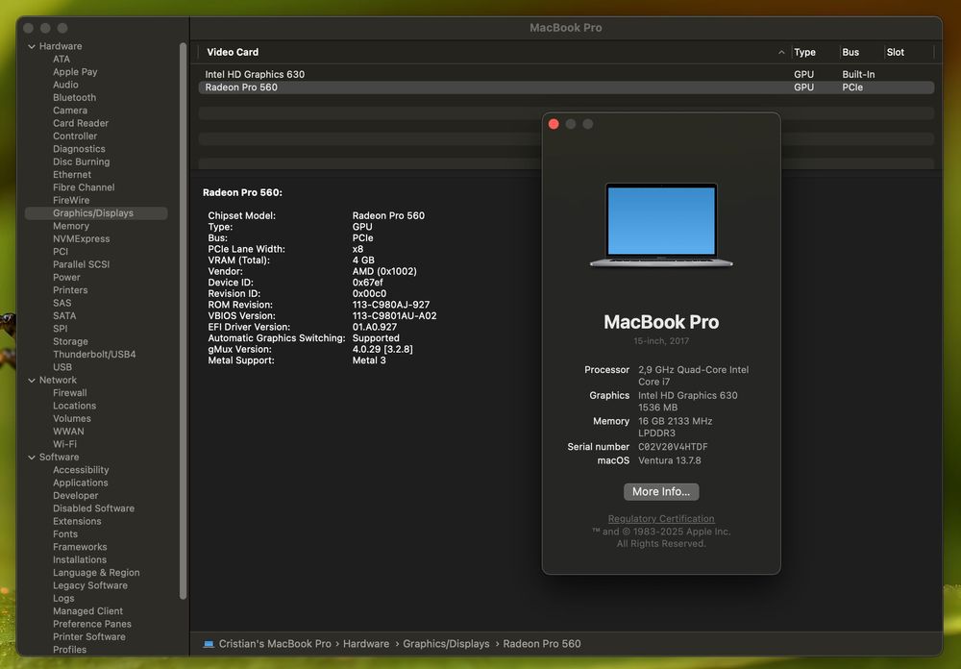Open Managed Client in sidebar
The image size is (961, 669).
click(87, 612)
